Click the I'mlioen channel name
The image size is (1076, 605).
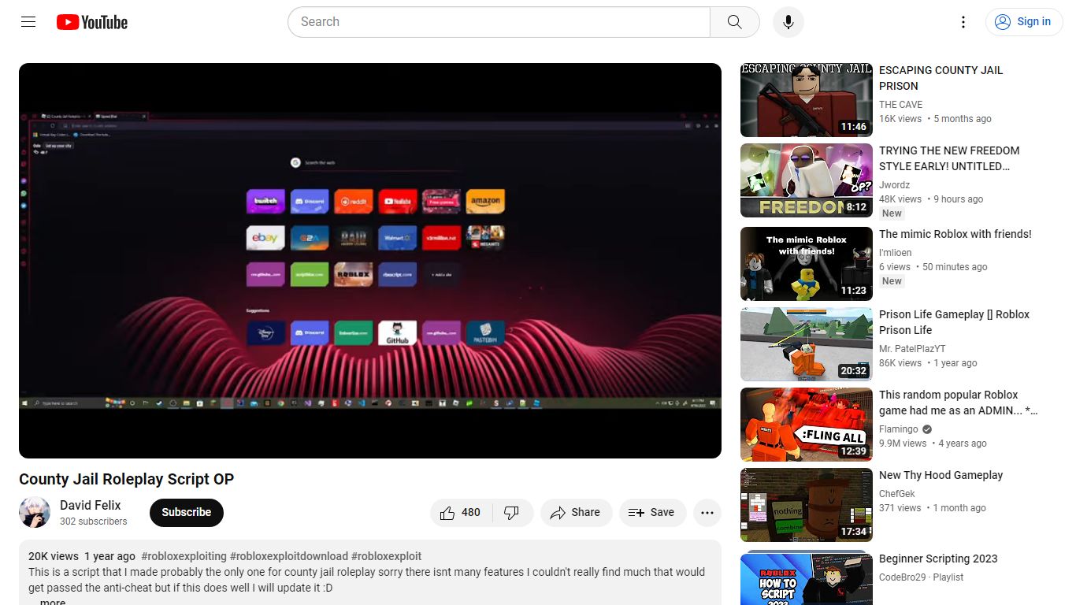click(x=896, y=253)
